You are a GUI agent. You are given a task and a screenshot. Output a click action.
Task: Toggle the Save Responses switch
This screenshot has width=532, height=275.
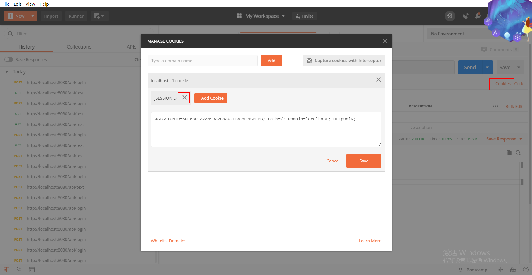[x=9, y=59]
